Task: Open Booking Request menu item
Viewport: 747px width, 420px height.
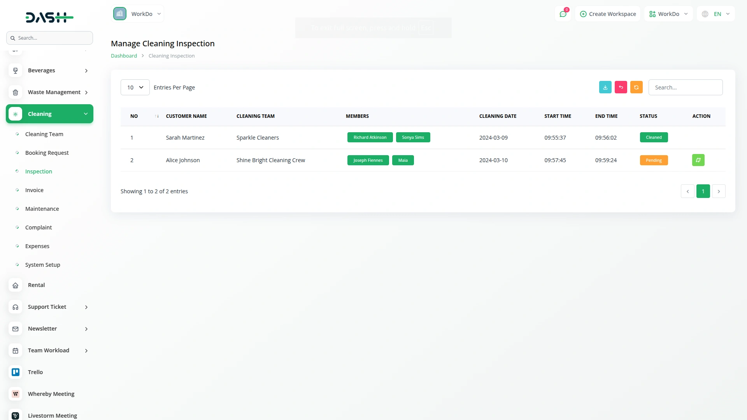Action: pos(47,153)
